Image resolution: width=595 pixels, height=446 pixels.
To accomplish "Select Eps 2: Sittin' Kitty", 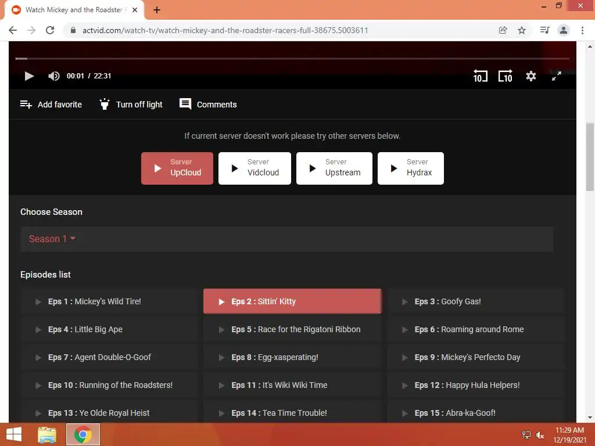I will pyautogui.click(x=292, y=301).
